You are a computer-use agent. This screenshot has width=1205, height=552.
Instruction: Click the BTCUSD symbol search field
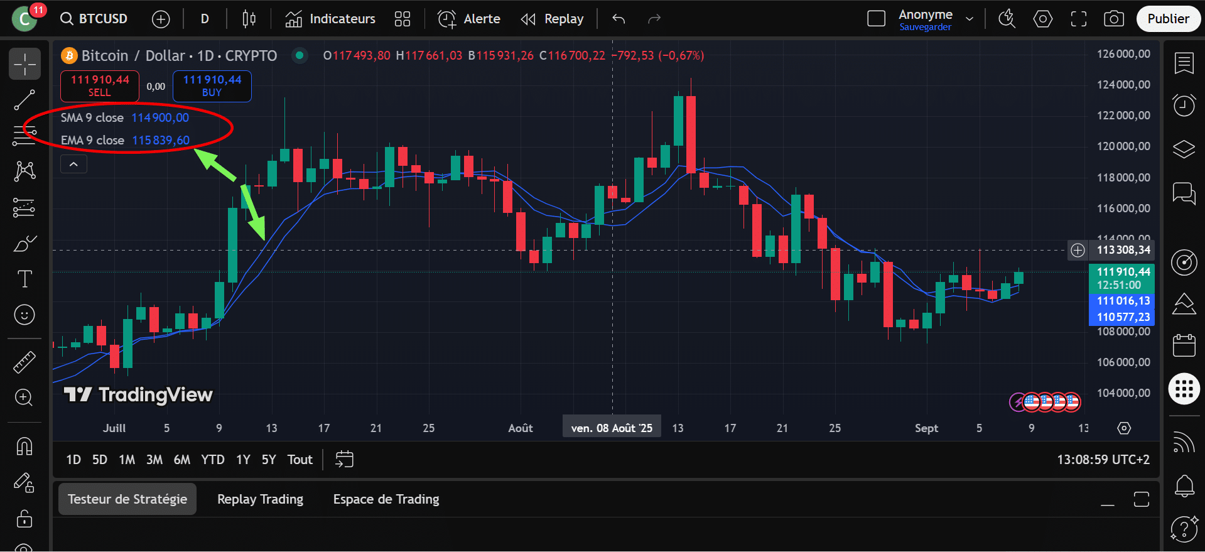[95, 19]
